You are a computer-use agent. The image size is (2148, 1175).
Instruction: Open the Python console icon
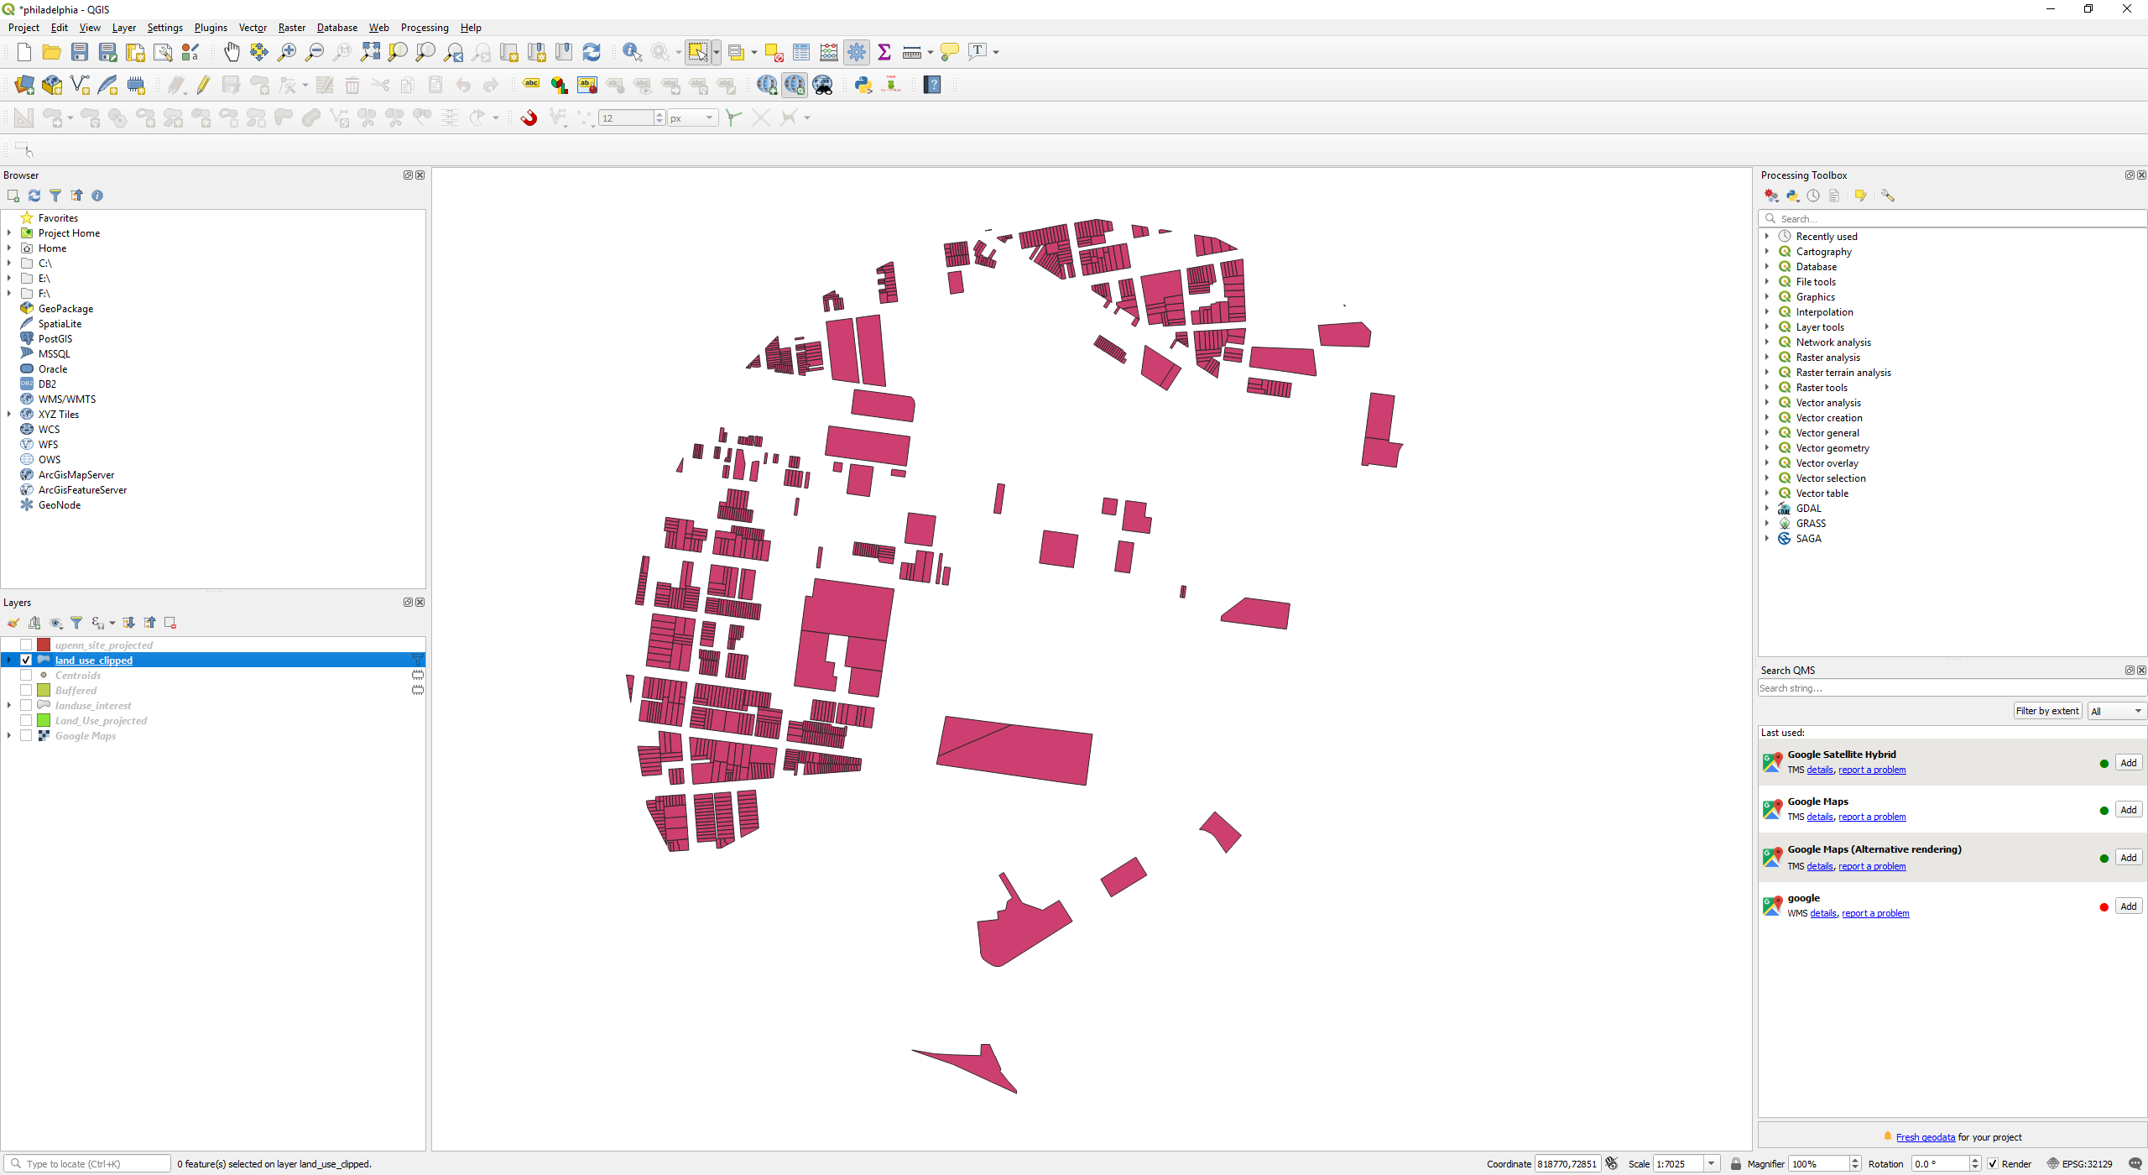(x=863, y=85)
